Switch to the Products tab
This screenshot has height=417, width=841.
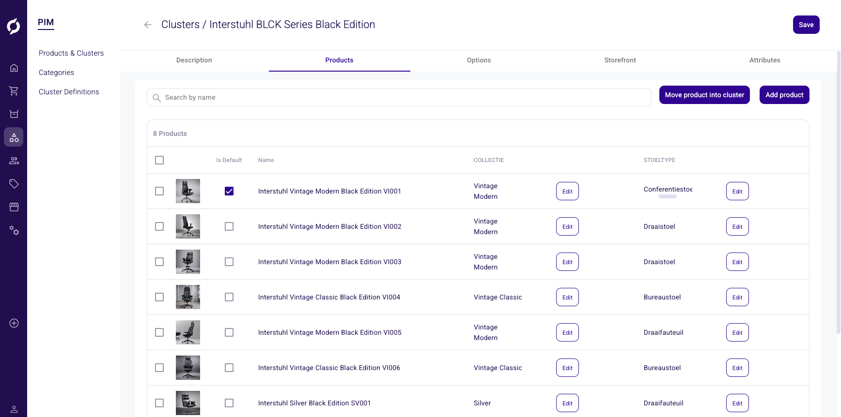pyautogui.click(x=339, y=60)
